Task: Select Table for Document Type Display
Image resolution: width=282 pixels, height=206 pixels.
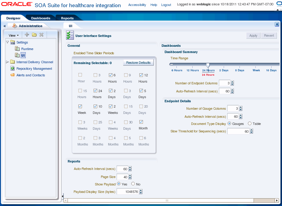Action: pyautogui.click(x=250, y=123)
